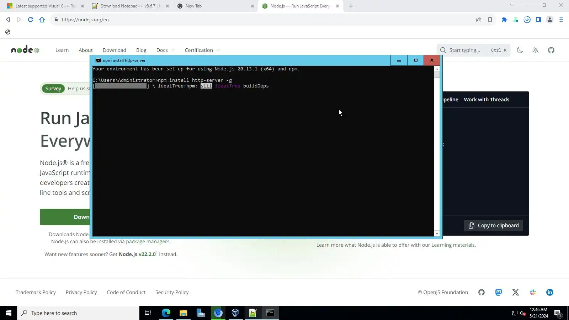569x320 pixels.
Task: Switch to the Latest supported Visual C++ tab
Action: click(46, 6)
